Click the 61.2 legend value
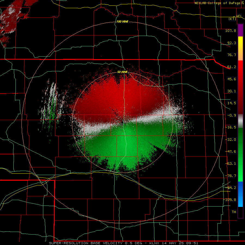 232,67
